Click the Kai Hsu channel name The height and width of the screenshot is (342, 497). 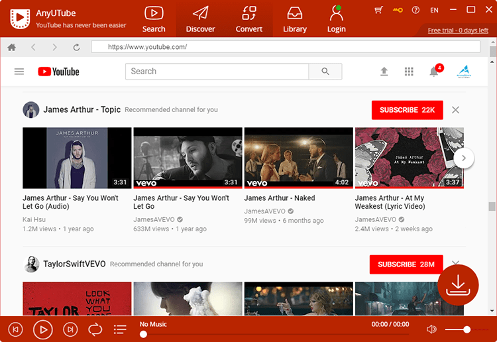(x=34, y=219)
